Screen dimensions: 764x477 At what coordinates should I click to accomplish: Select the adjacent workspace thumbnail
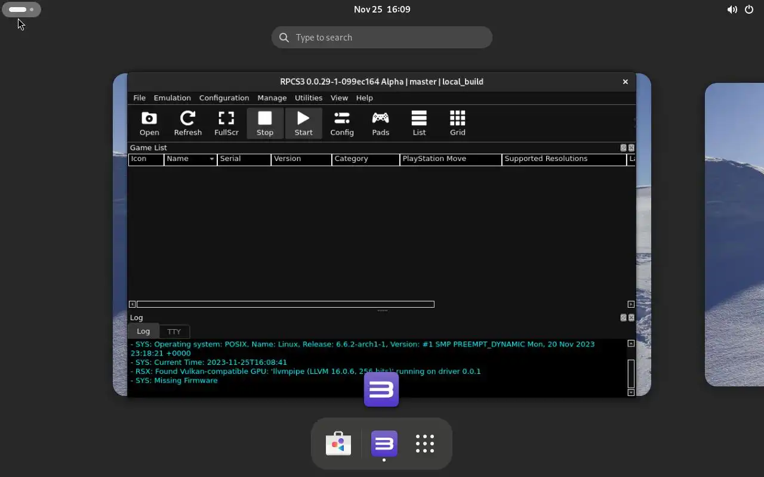[x=734, y=234]
